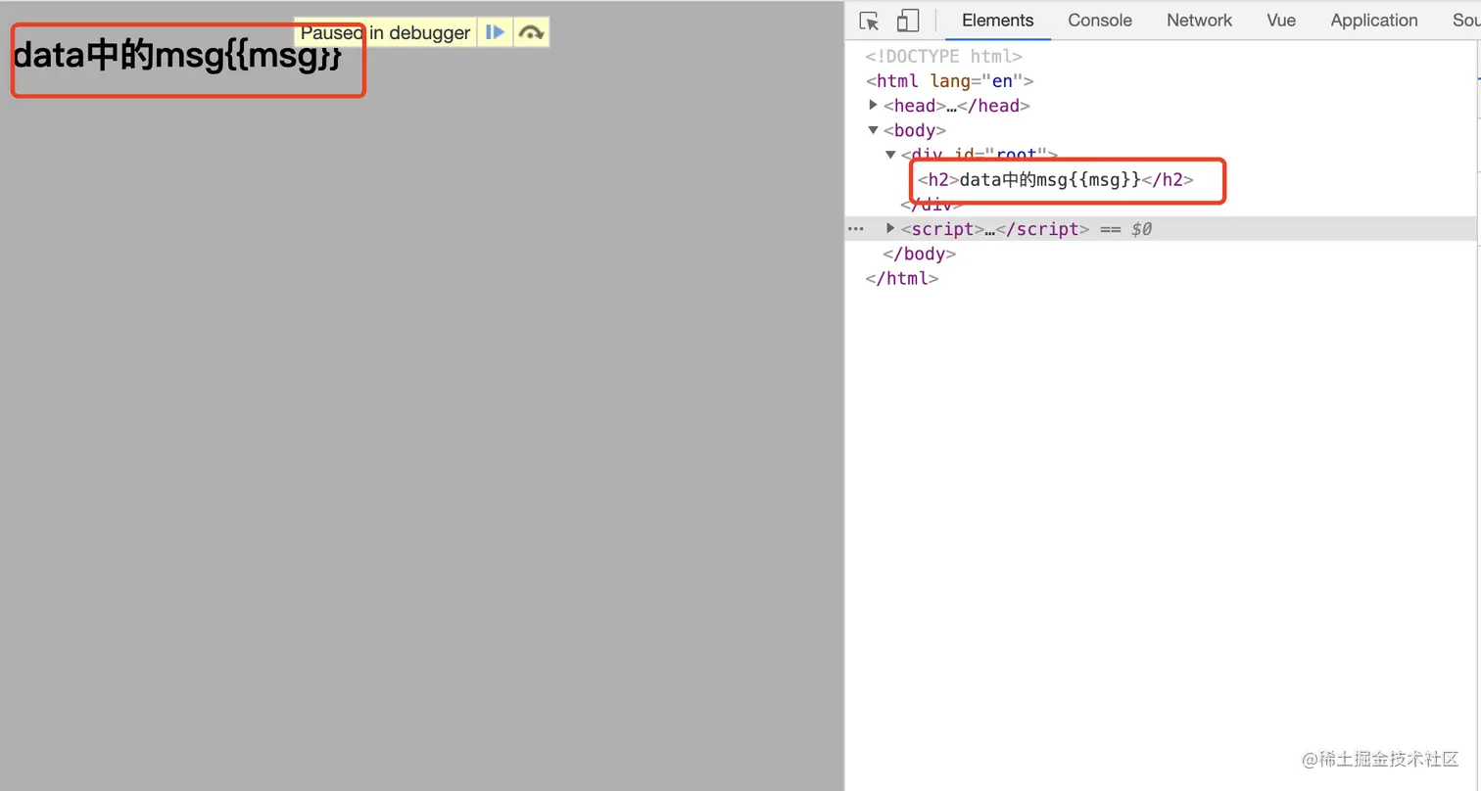
Task: Click the inspect element picker icon
Action: tap(869, 21)
